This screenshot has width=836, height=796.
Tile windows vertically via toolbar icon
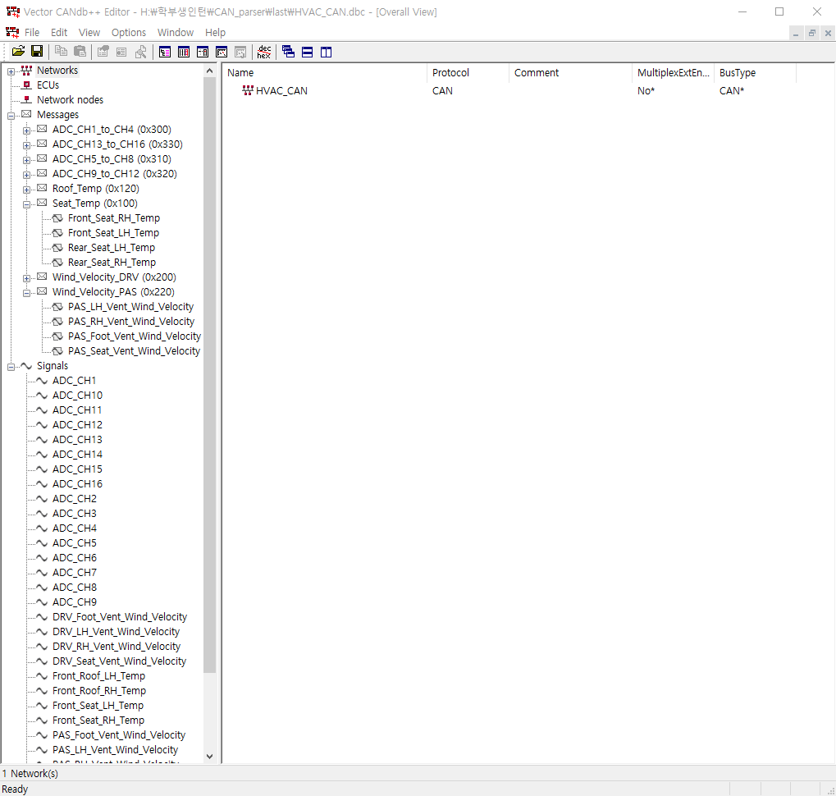click(326, 52)
